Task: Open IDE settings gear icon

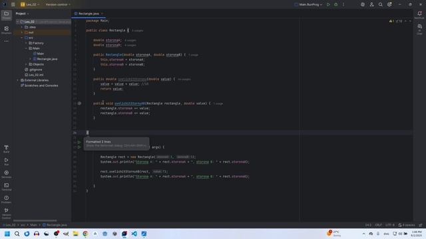Action: pyautogui.click(x=389, y=5)
